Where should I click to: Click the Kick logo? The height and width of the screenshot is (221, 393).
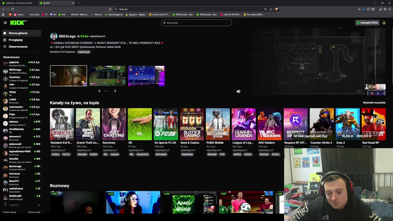point(18,23)
